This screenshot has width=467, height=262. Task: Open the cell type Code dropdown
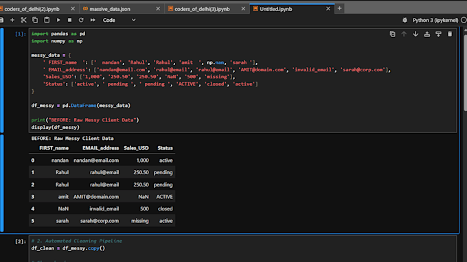[119, 20]
